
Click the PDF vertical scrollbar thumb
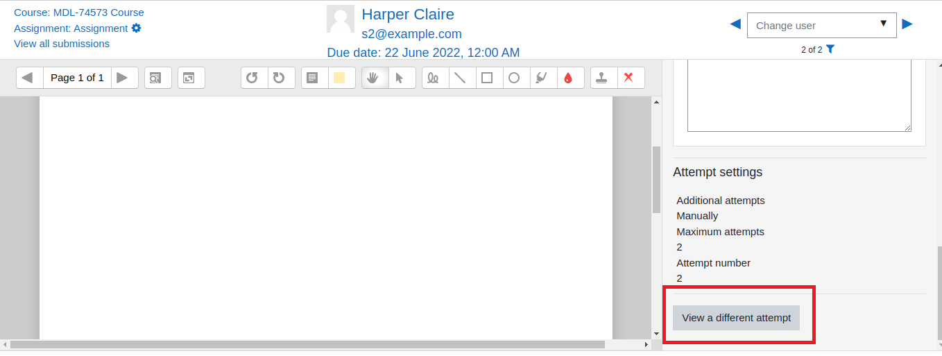click(x=656, y=179)
